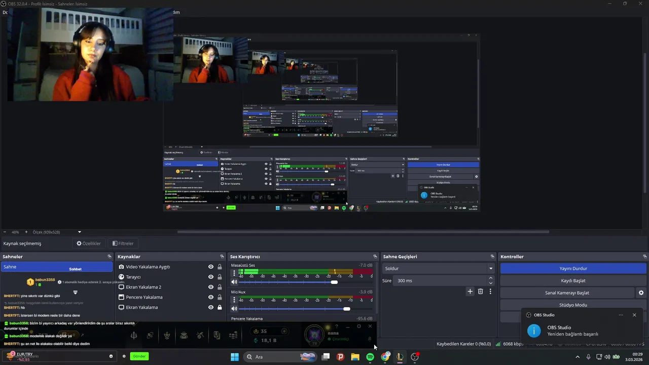Toggle visibility of the last Ekran Yakalama source
This screenshot has width=649, height=365.
pyautogui.click(x=211, y=307)
